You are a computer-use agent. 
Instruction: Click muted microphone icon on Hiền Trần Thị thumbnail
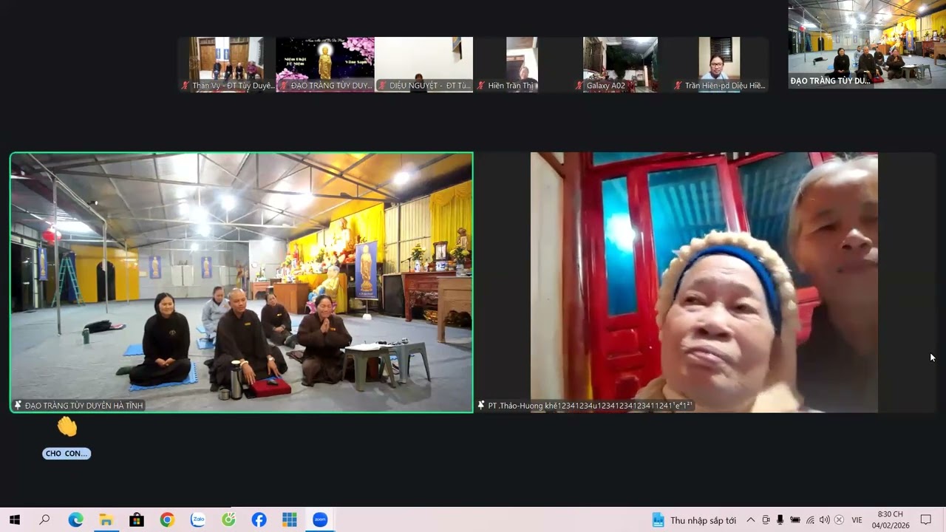(481, 86)
